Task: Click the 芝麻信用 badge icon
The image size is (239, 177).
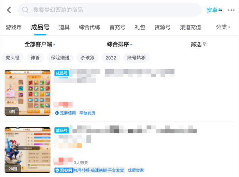Action: 57,113
